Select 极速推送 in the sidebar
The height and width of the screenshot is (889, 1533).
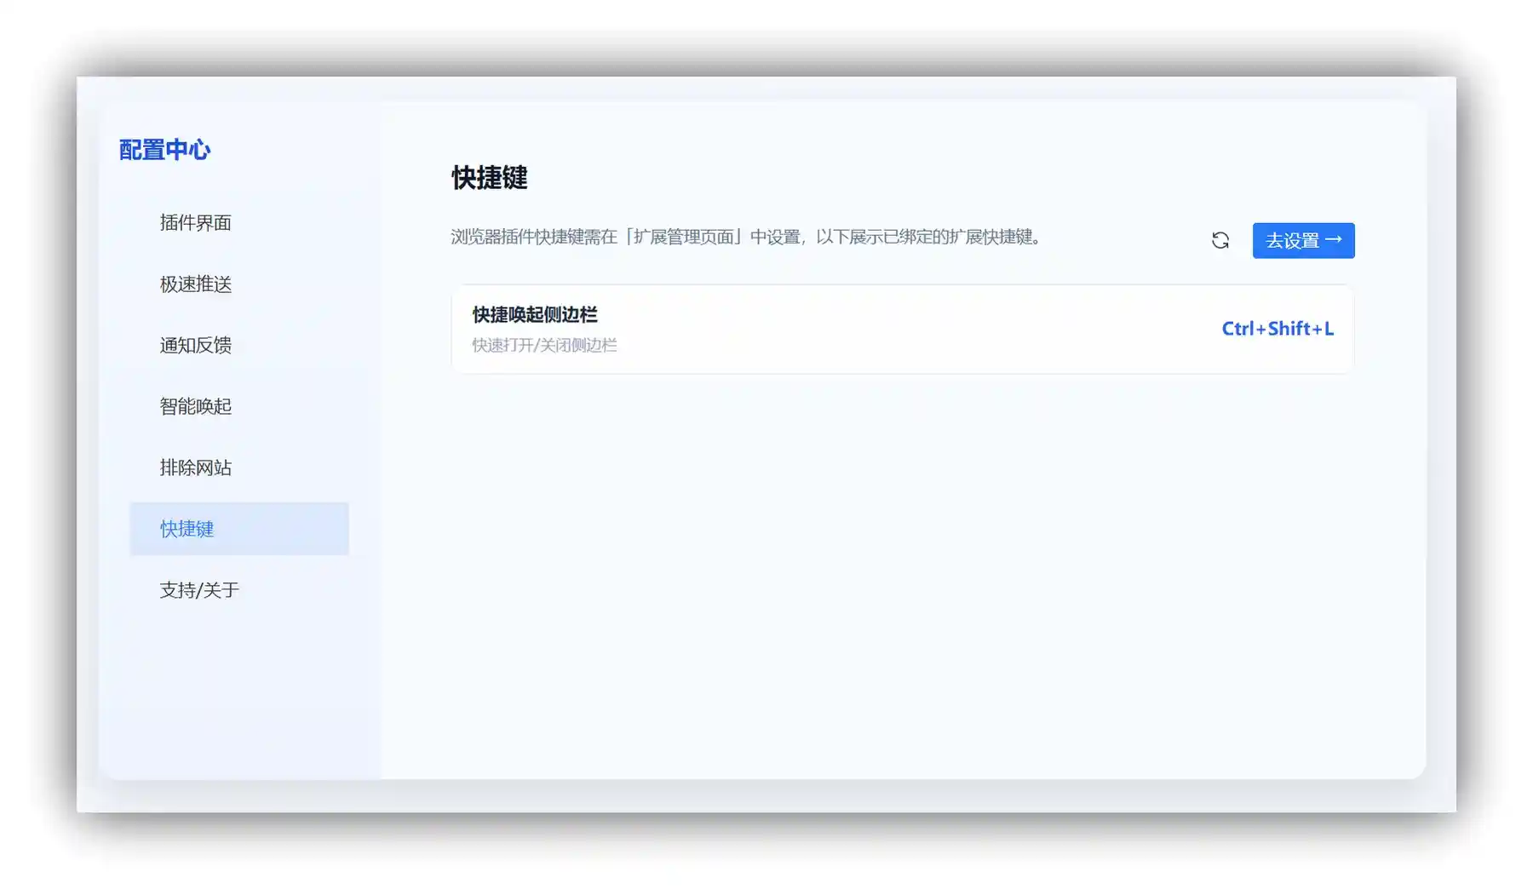[x=194, y=284]
